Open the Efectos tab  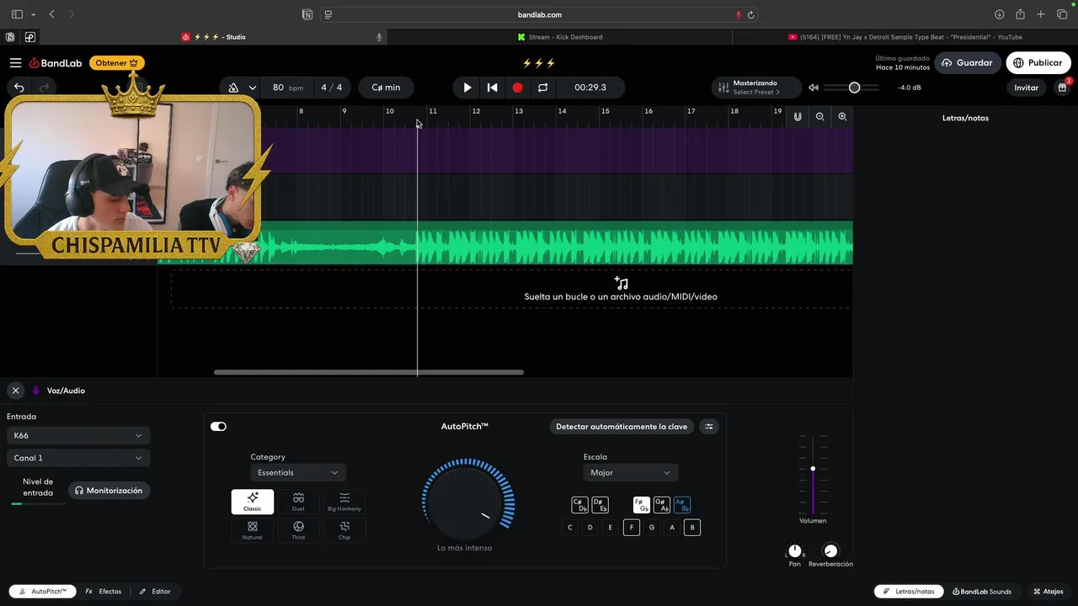(104, 592)
